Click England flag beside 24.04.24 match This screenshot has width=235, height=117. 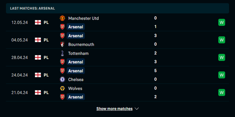click(x=38, y=75)
